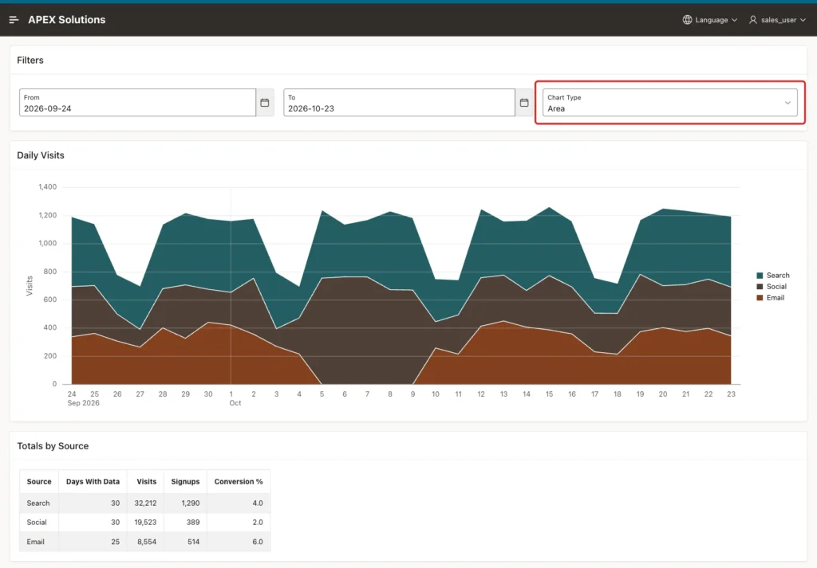Click the x-axis tick labeled 15
The width and height of the screenshot is (817, 568).
tap(549, 394)
